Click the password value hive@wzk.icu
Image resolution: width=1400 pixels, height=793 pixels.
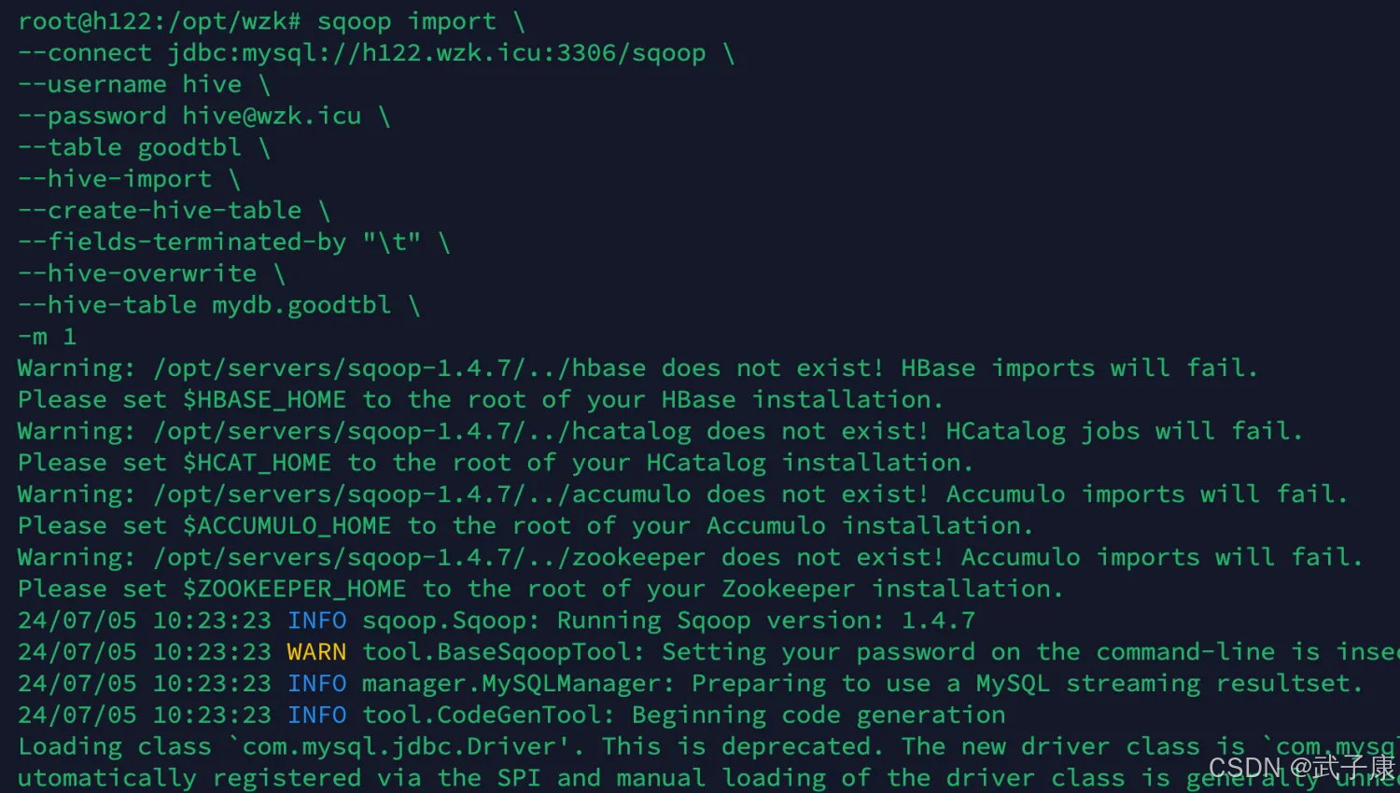(x=272, y=116)
